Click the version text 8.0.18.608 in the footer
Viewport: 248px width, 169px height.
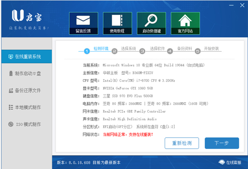click(x=79, y=162)
